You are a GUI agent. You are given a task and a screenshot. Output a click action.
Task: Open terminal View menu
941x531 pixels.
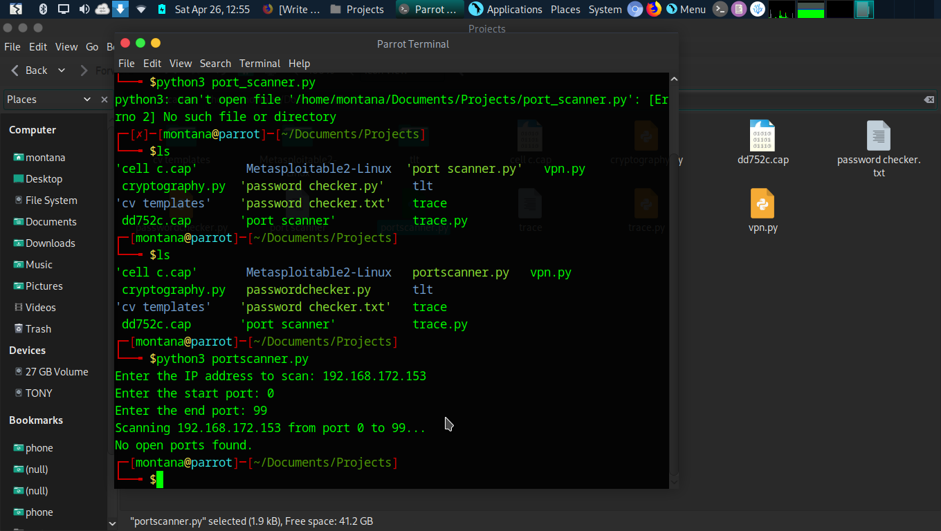[181, 63]
